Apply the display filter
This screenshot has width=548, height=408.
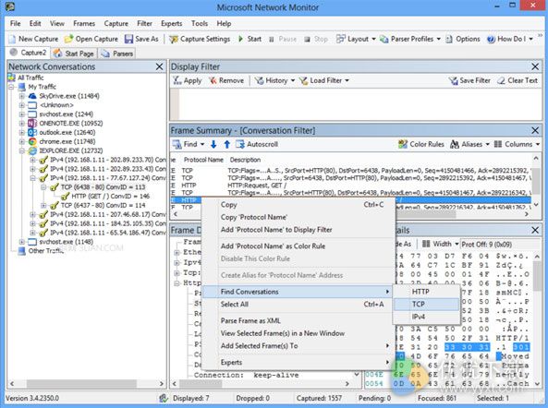(x=188, y=80)
